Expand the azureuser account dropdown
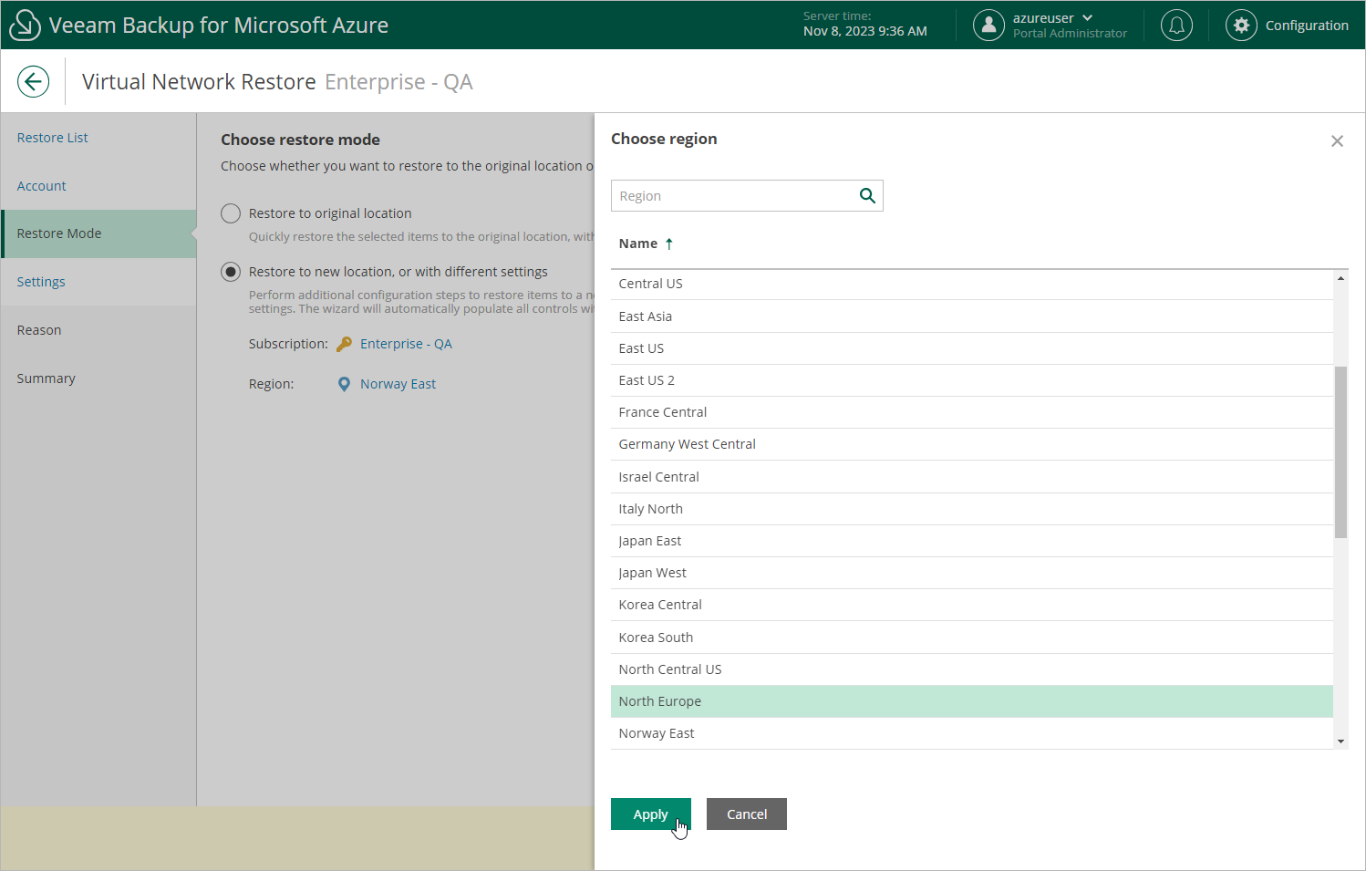The width and height of the screenshot is (1366, 871). point(1088,17)
